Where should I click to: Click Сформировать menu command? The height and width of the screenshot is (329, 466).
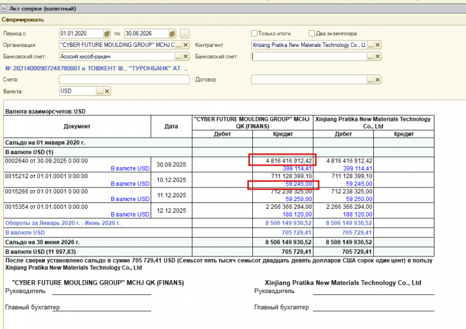(23, 20)
